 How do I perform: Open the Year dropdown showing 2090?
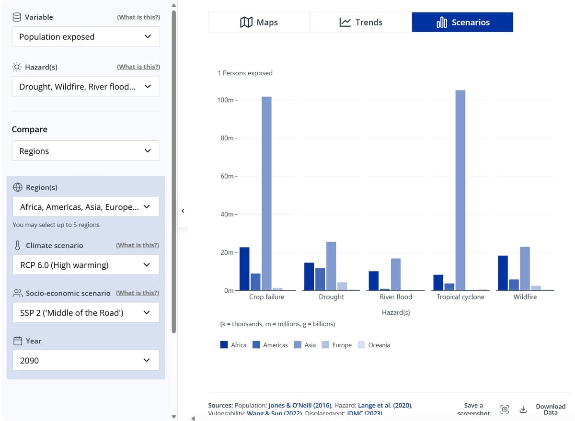pos(86,360)
